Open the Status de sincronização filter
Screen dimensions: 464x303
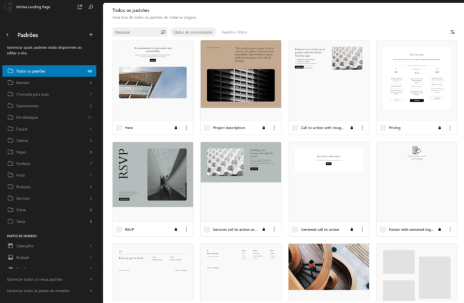click(193, 32)
